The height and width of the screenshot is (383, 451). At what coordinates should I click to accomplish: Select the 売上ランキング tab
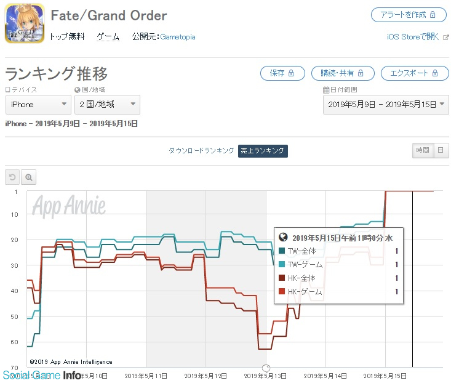click(263, 151)
